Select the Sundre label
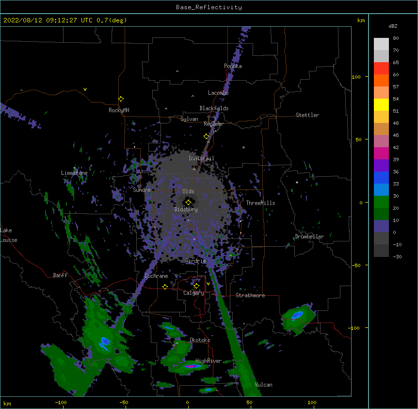Image resolution: width=418 pixels, height=409 pixels. [x=142, y=190]
